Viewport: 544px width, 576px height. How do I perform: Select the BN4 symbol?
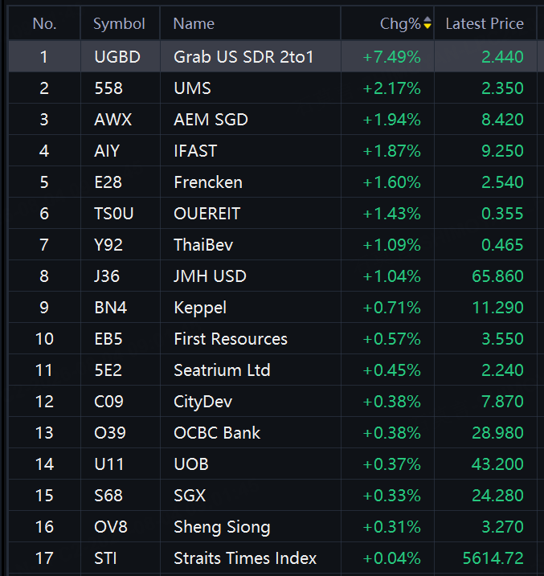click(x=111, y=308)
